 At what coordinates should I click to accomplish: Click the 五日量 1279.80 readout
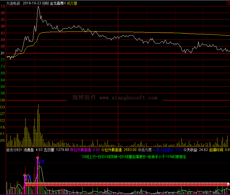[x=56, y=150]
